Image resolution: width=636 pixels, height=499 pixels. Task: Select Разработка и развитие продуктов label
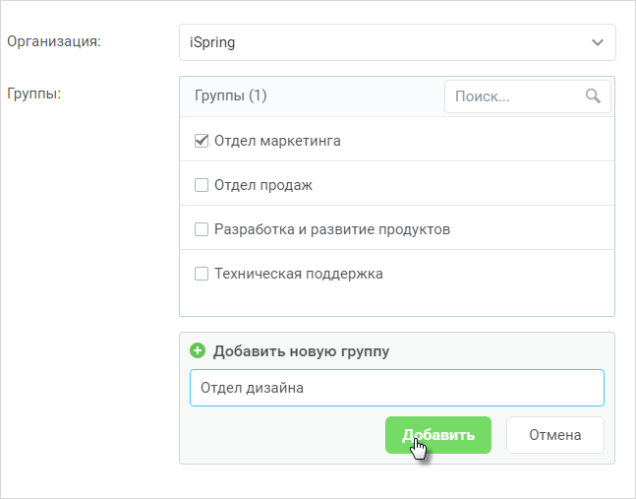(332, 229)
